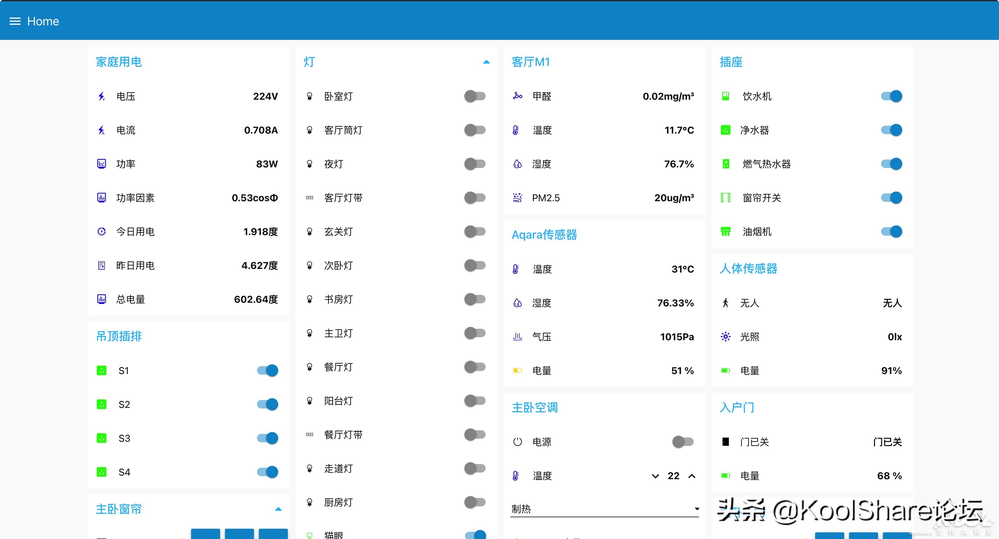
Task: Open the 家庭用电 panel header
Action: [119, 62]
